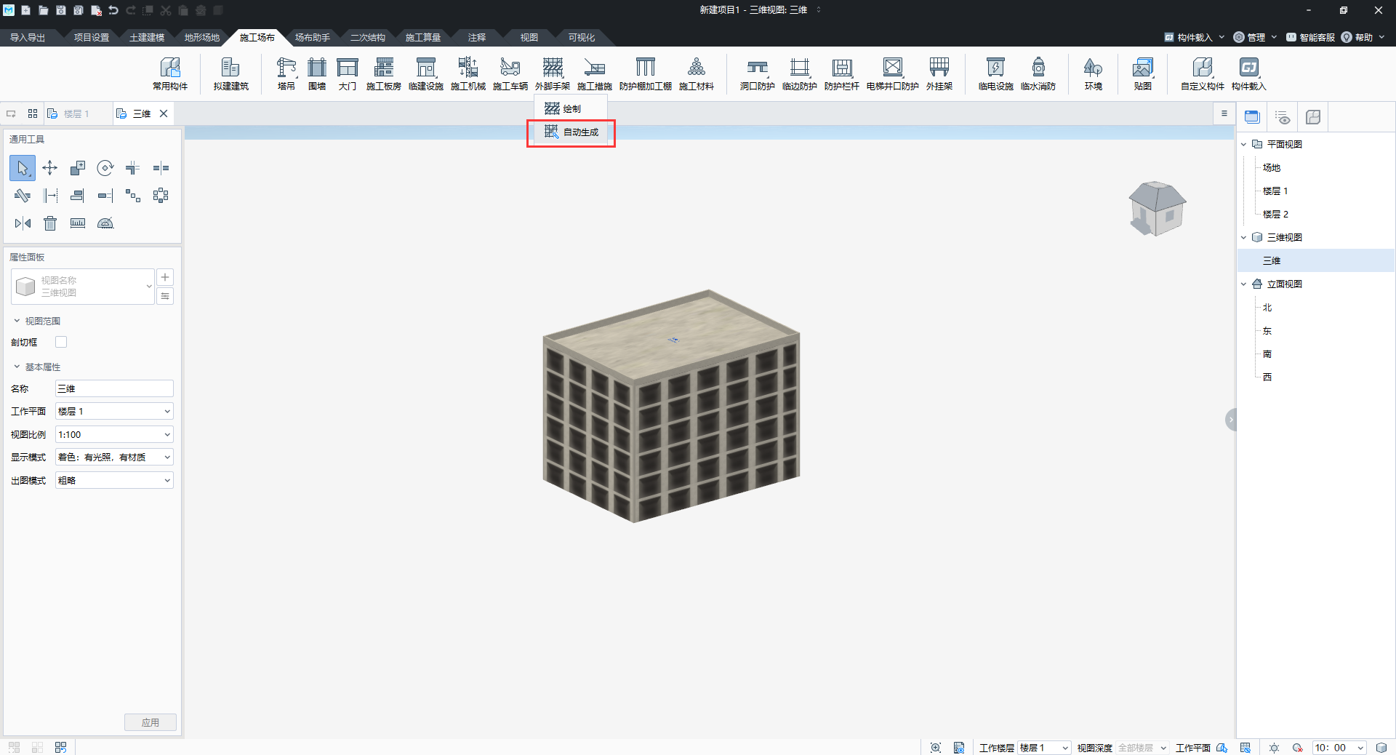The height and width of the screenshot is (755, 1396).
Task: Open the 构件载入 button in top bar
Action: 1194,37
